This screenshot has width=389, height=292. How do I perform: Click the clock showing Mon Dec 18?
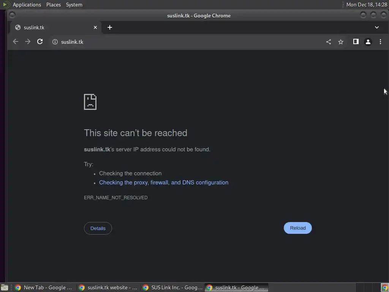[367, 5]
